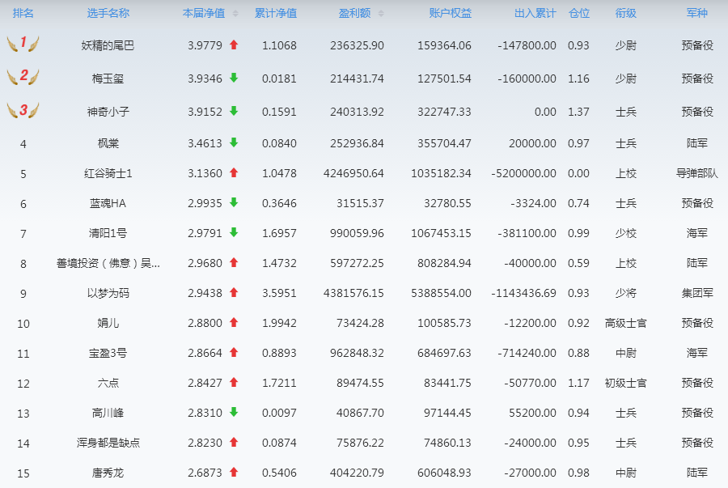728x488 pixels.
Task: Open player 六点
Action: tap(108, 383)
